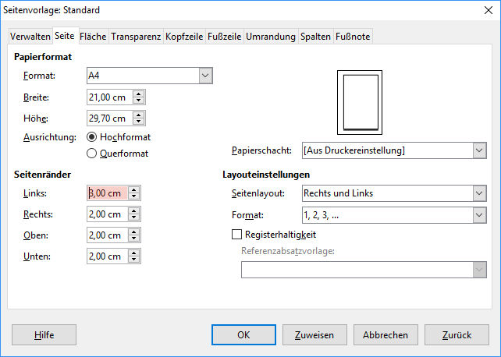This screenshot has height=357, width=501.
Task: Confirm with the OK button
Action: [243, 334]
